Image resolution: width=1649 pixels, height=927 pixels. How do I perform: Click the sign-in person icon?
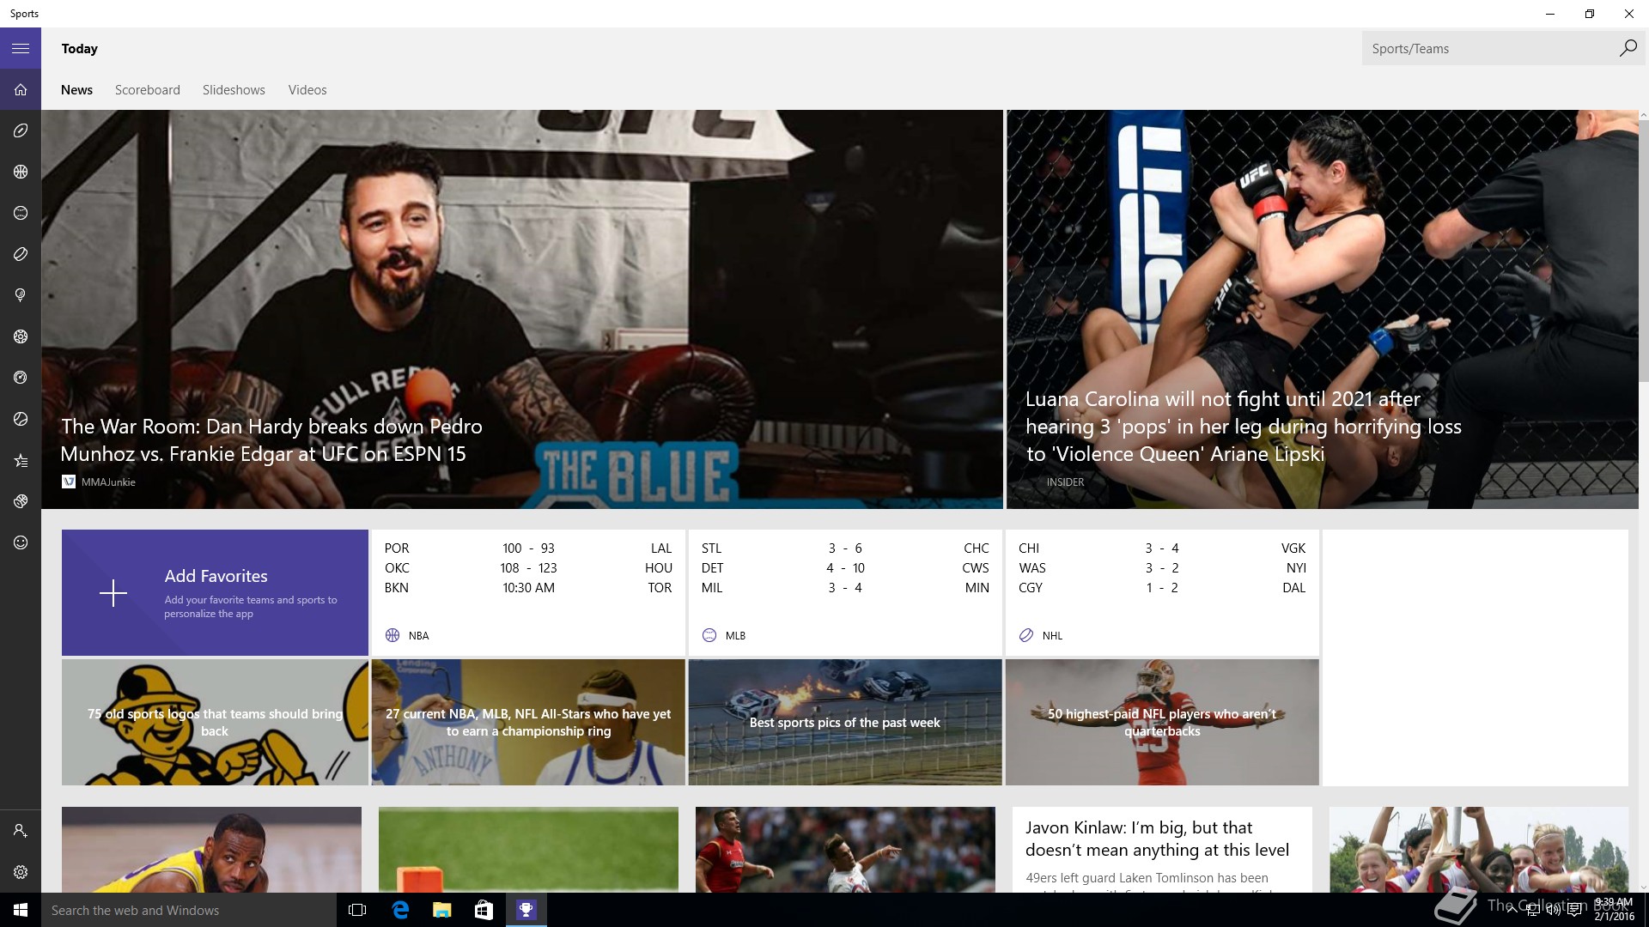[21, 831]
